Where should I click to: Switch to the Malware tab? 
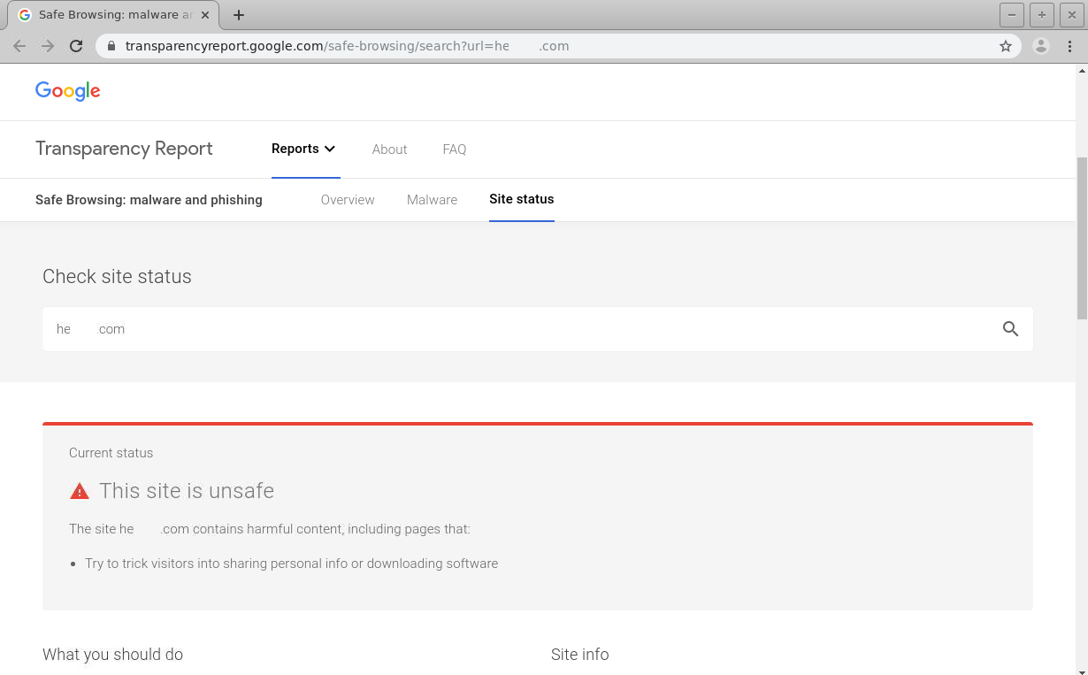pyautogui.click(x=432, y=200)
